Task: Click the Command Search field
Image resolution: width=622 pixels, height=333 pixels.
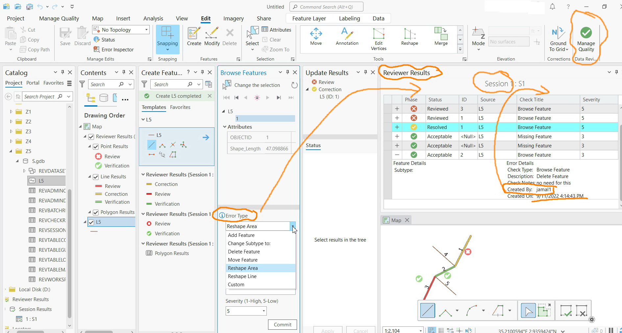Action: coord(326,7)
